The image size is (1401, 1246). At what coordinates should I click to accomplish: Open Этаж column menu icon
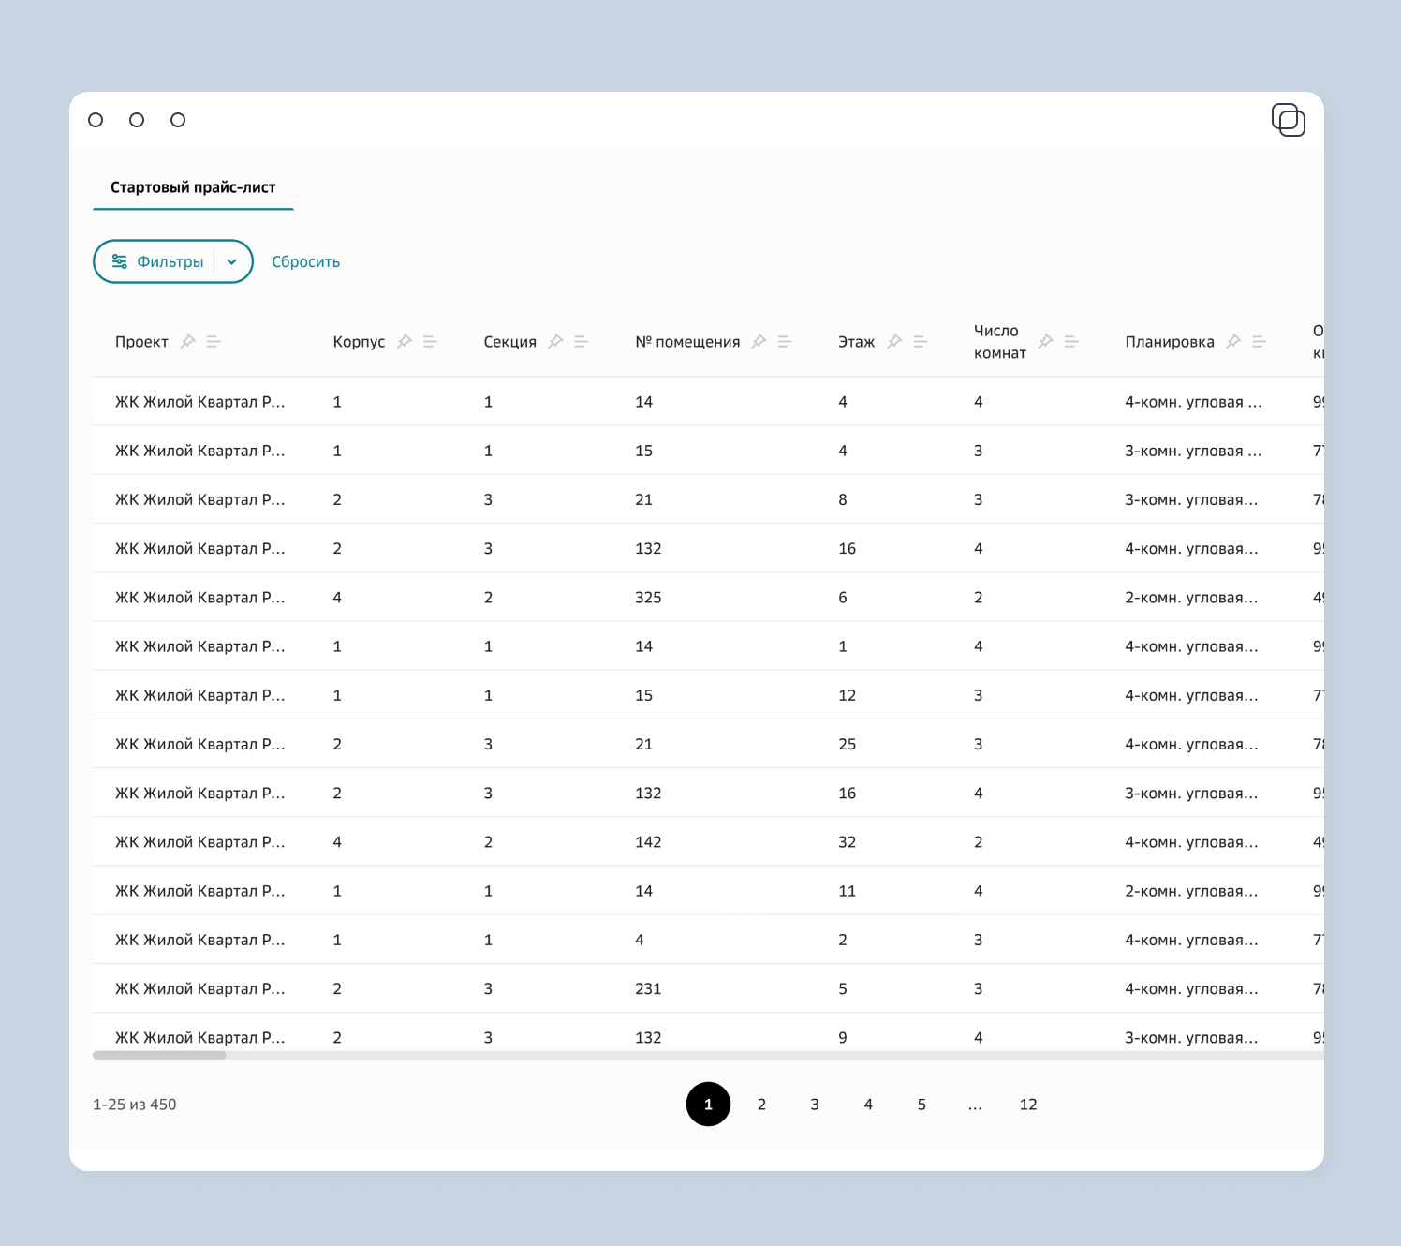921,341
